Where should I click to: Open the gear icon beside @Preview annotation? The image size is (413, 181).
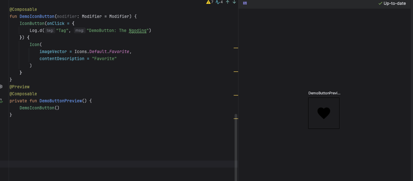click(1, 87)
